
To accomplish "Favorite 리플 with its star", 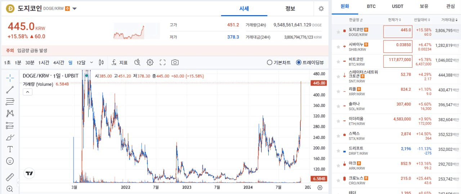I will (x=338, y=91).
